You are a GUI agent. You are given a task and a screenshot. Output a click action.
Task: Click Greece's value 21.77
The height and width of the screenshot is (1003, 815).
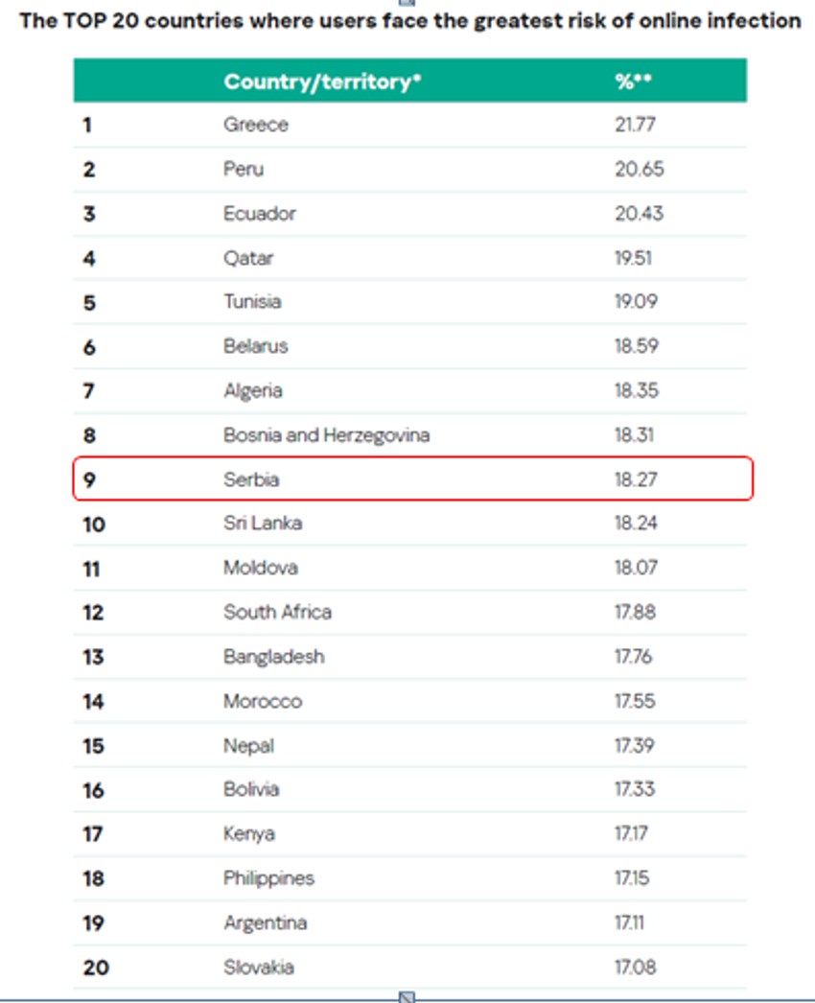click(636, 125)
